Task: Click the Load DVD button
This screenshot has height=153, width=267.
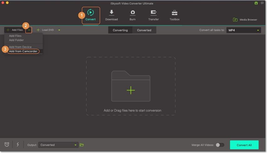Action: pyautogui.click(x=45, y=30)
